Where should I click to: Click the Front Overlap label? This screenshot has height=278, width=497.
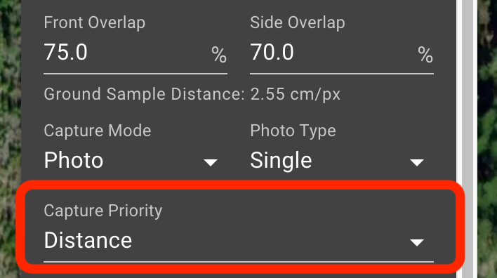click(95, 23)
